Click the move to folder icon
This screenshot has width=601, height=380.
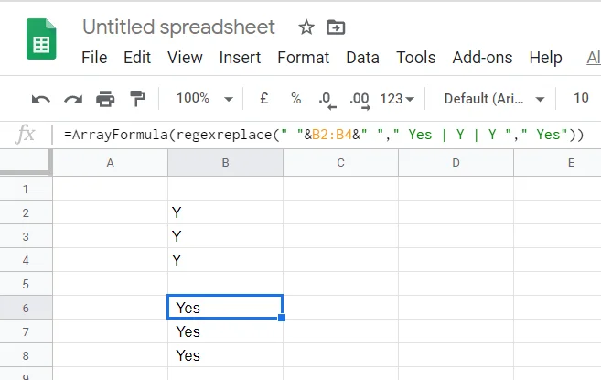tap(336, 27)
